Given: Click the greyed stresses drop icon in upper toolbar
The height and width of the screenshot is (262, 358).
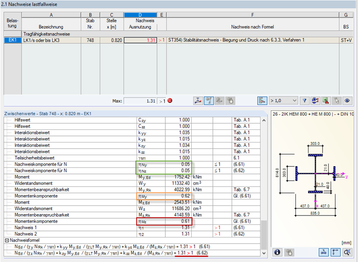Looking at the screenshot, I should click(x=230, y=101).
